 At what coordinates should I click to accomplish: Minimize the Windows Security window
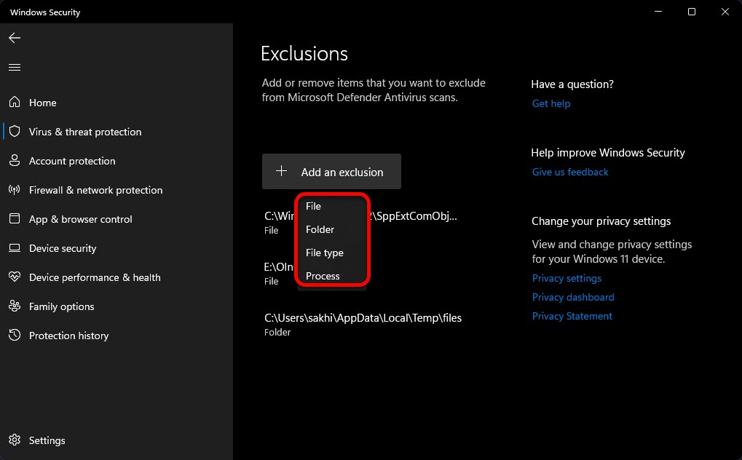(658, 12)
